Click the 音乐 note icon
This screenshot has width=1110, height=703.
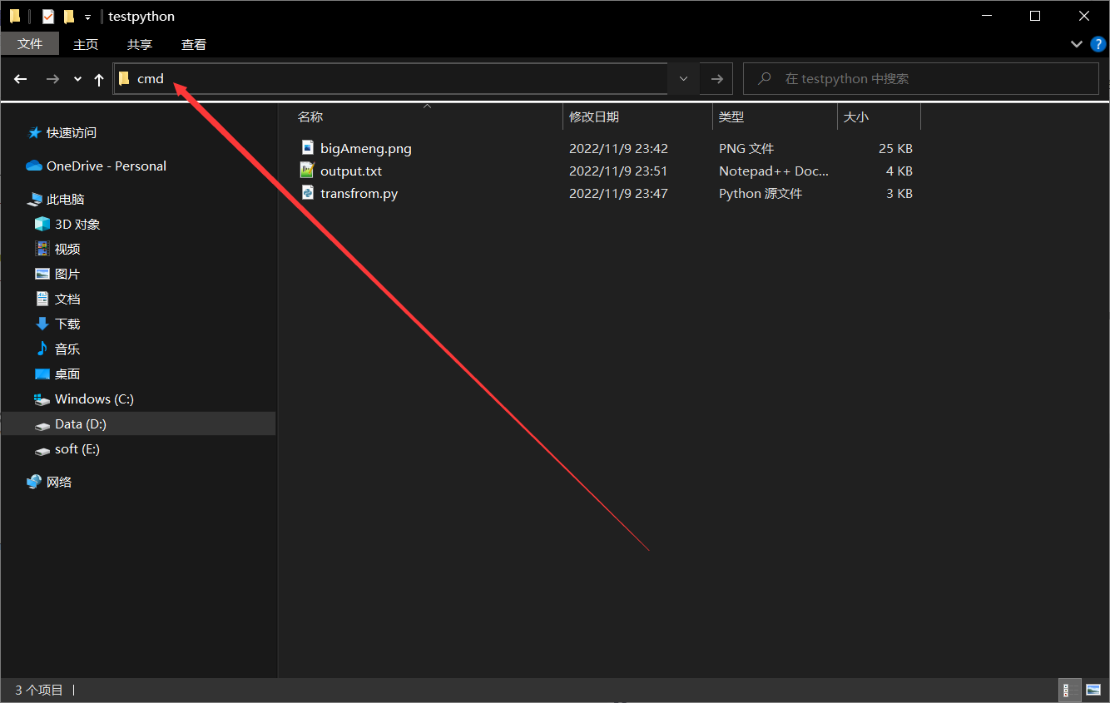42,349
